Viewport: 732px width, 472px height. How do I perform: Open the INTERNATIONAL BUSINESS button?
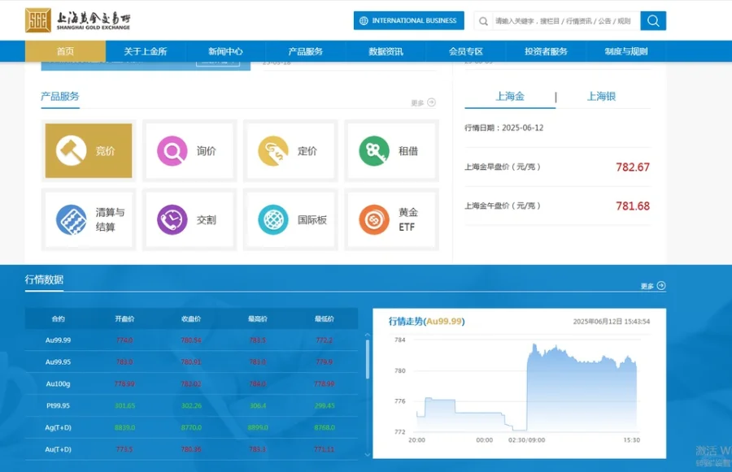(409, 20)
